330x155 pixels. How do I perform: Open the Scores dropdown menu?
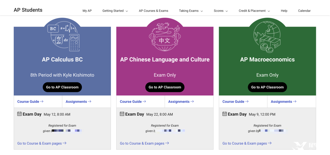click(221, 11)
